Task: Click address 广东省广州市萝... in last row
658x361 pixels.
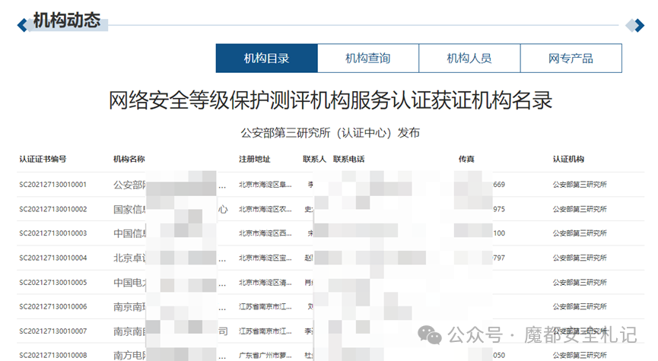Action: pos(265,355)
